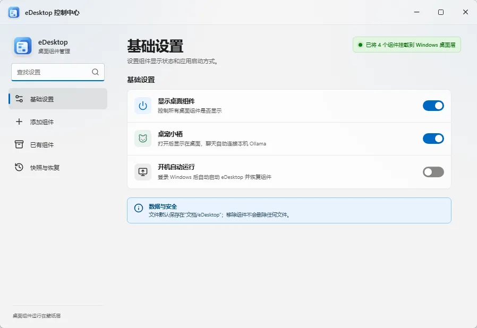The height and width of the screenshot is (328, 477).
Task: Click the 桌面组件运行在壁纸层 footer text
Action: tap(37, 316)
